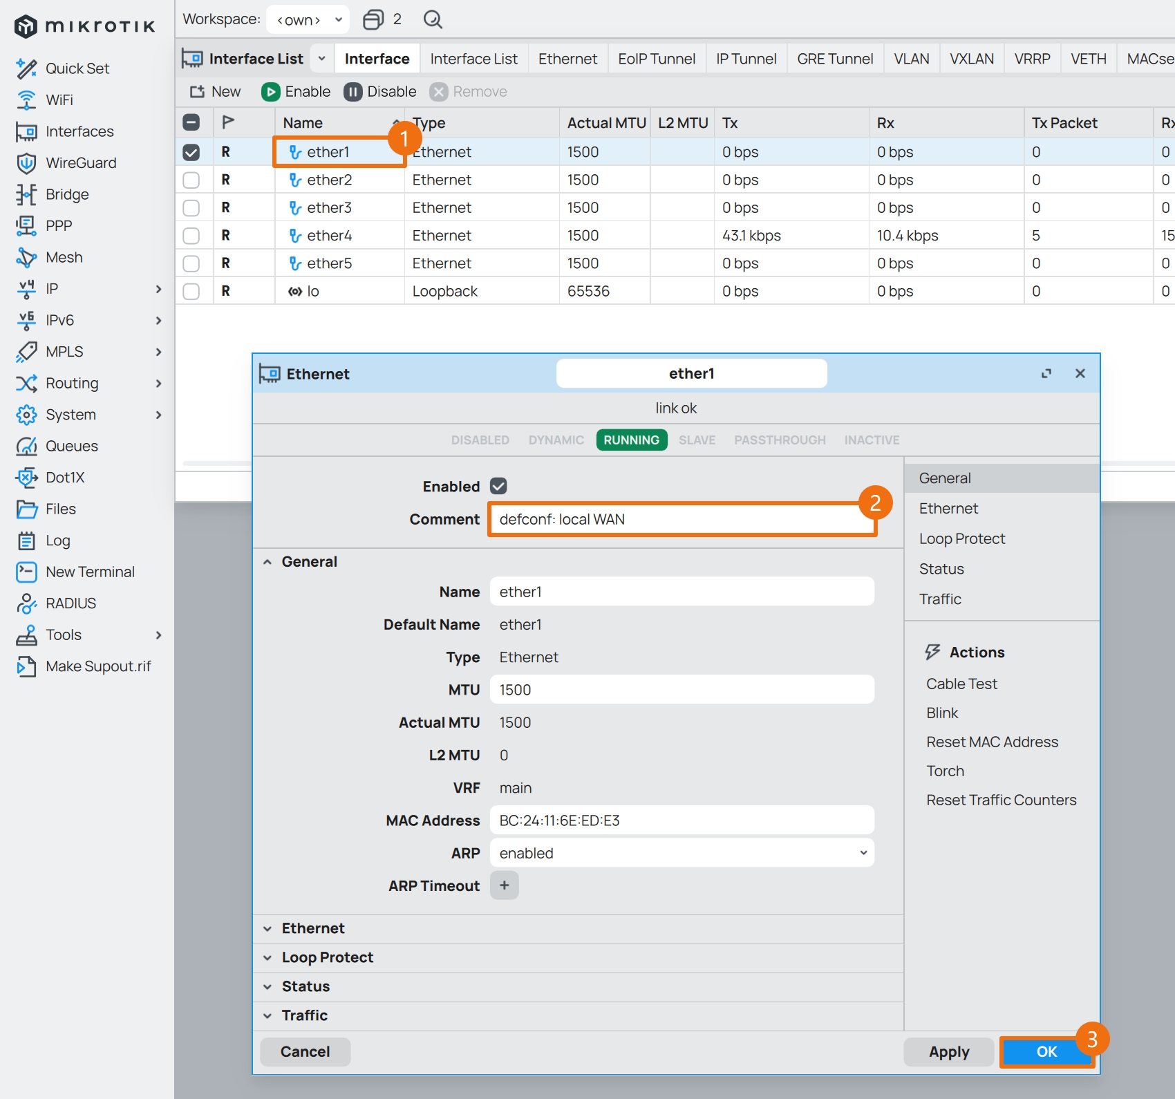Toggle the select-all header checkbox
The height and width of the screenshot is (1099, 1175).
[x=191, y=122]
